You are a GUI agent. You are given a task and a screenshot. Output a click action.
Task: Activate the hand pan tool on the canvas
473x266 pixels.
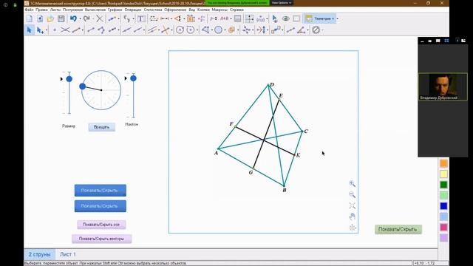point(352,216)
